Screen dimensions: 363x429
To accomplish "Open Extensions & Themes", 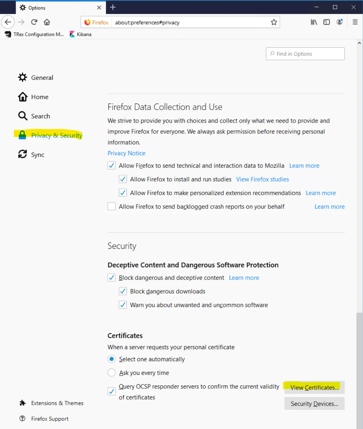I will click(51, 403).
